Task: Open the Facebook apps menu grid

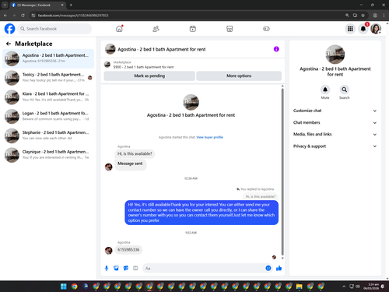Action: (350, 29)
